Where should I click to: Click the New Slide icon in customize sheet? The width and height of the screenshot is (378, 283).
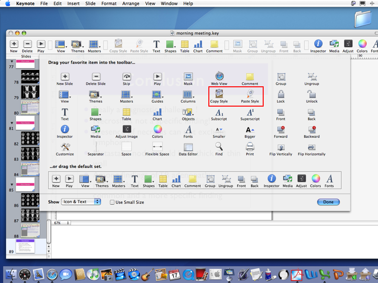pos(65,77)
